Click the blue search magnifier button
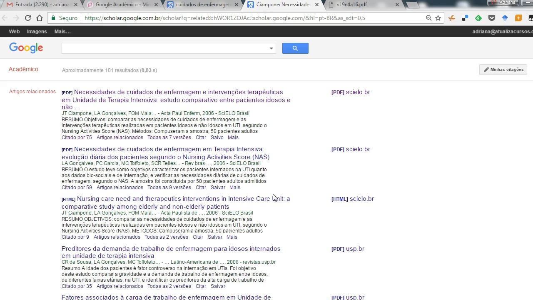 [295, 48]
